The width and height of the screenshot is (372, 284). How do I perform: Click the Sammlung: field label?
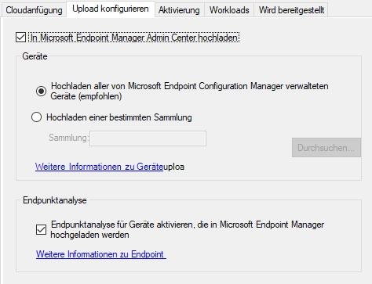tap(69, 138)
